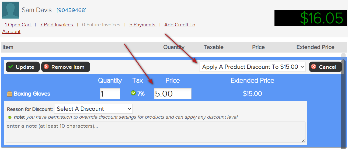The image size is (348, 149).
Task: Click the red X icon on Remove Item
Action: (46, 67)
